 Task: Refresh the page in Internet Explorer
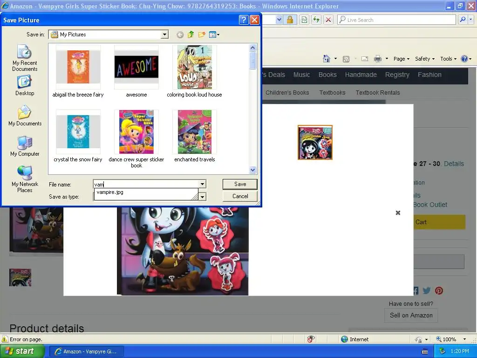click(316, 20)
